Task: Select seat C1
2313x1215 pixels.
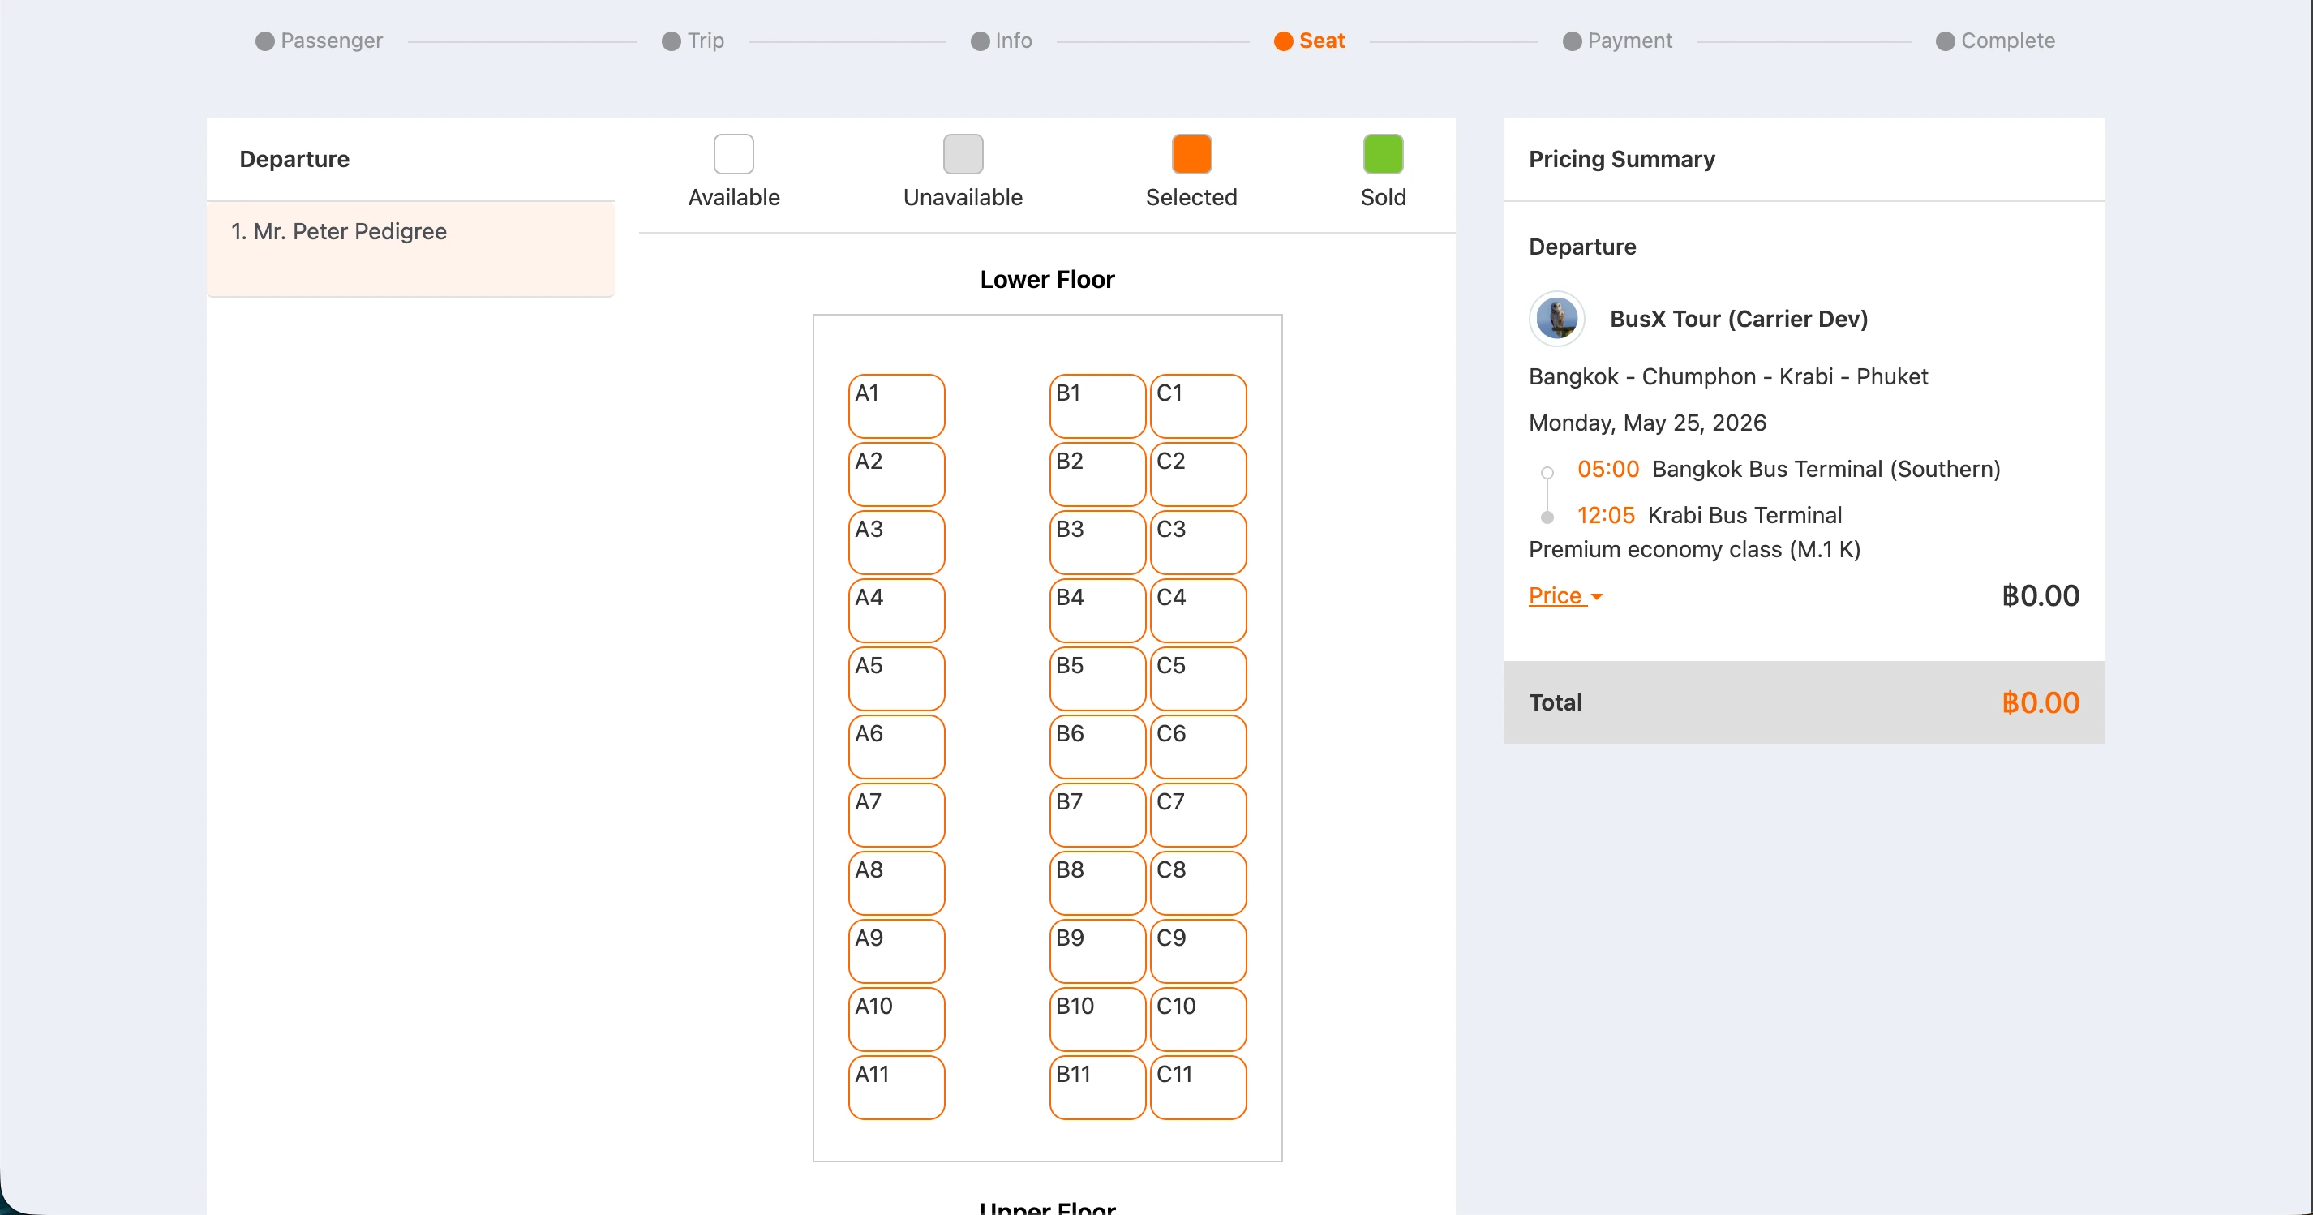Action: click(x=1198, y=406)
